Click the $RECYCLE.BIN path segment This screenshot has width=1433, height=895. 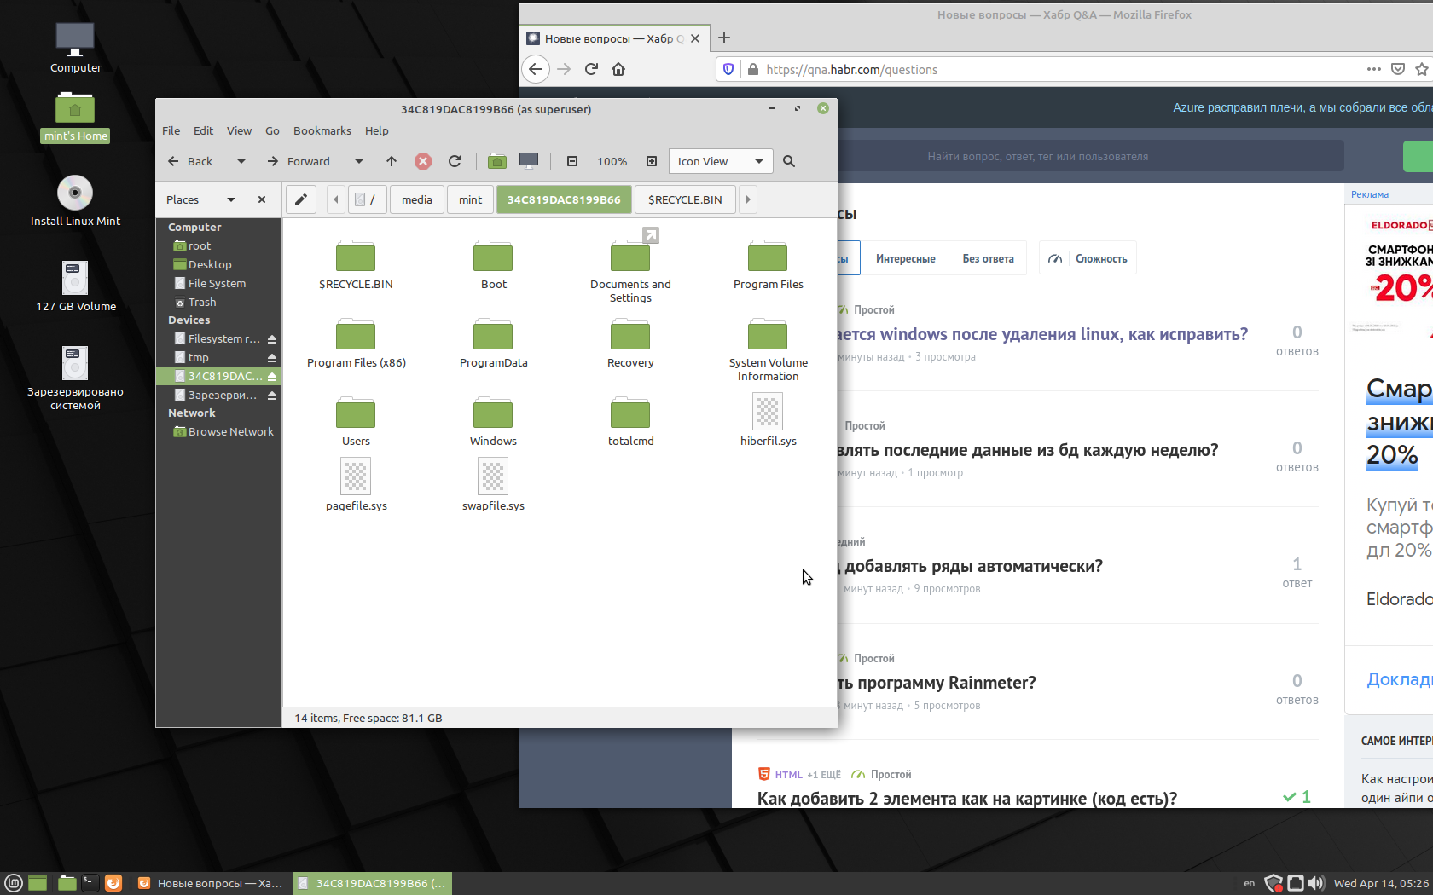pos(685,199)
